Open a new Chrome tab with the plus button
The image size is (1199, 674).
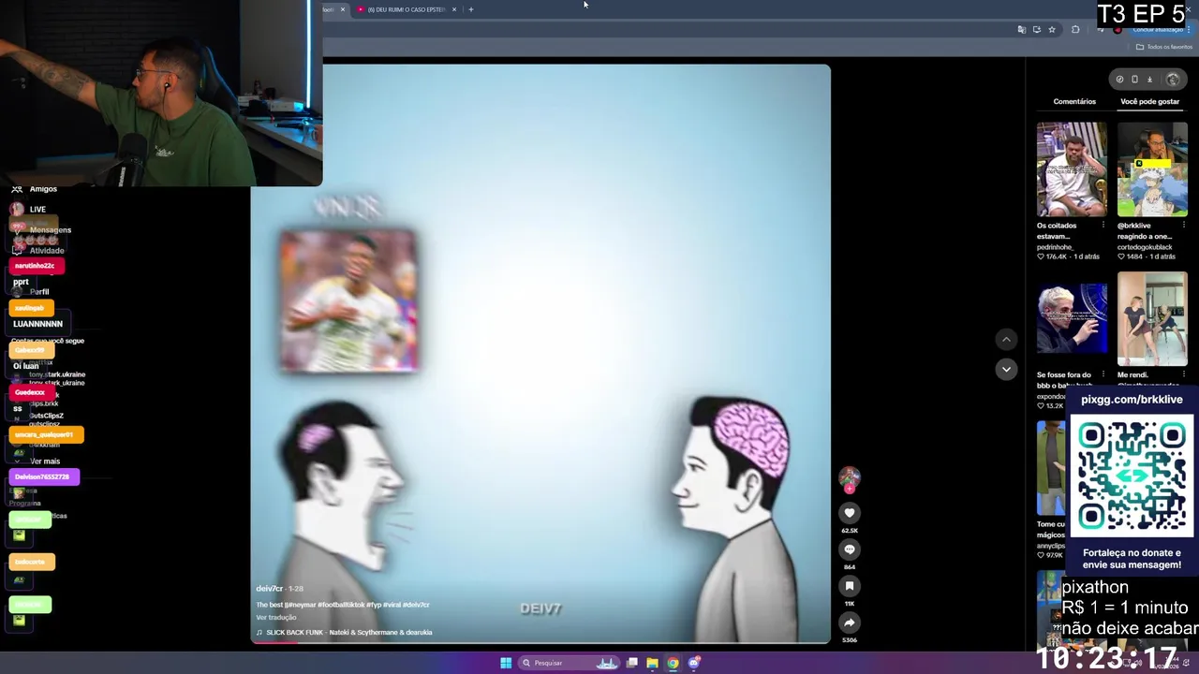click(x=471, y=9)
